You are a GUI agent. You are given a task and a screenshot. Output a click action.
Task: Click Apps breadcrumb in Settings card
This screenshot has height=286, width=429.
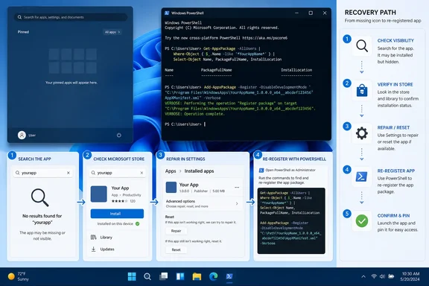click(171, 171)
